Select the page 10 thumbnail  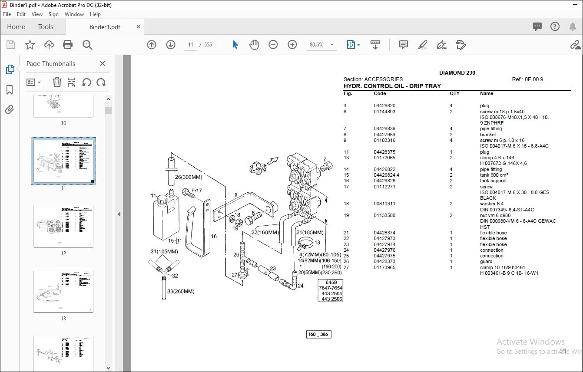(63, 106)
